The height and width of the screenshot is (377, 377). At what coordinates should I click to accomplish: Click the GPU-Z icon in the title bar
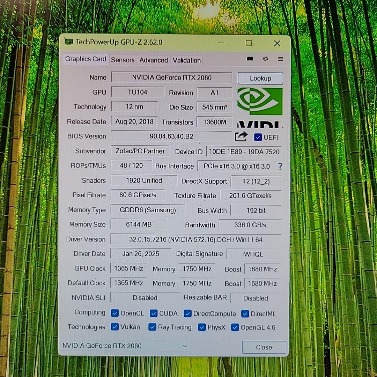coord(69,42)
